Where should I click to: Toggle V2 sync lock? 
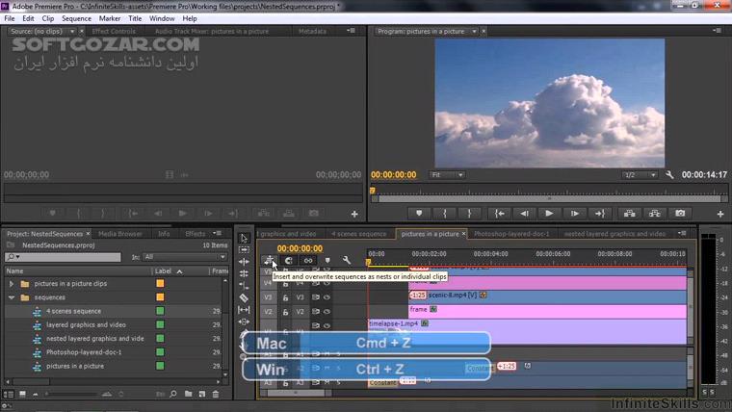tap(316, 311)
